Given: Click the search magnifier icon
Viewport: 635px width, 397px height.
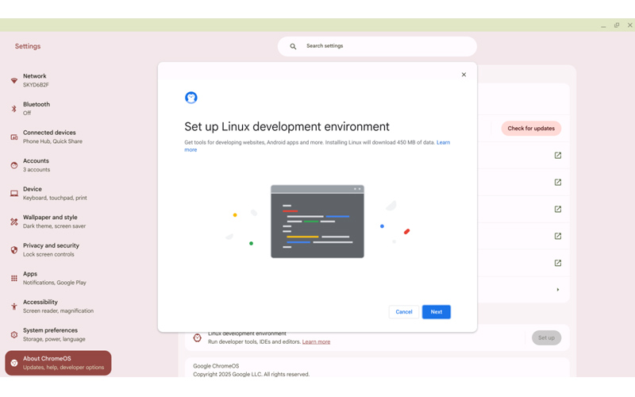Looking at the screenshot, I should pos(293,47).
